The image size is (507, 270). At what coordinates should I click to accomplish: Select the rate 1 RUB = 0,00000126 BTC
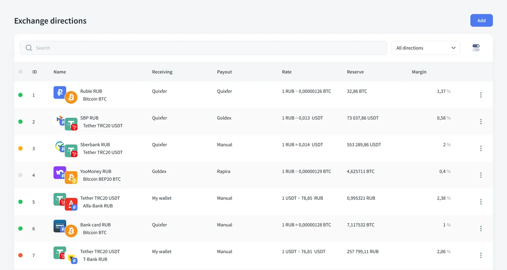click(307, 91)
